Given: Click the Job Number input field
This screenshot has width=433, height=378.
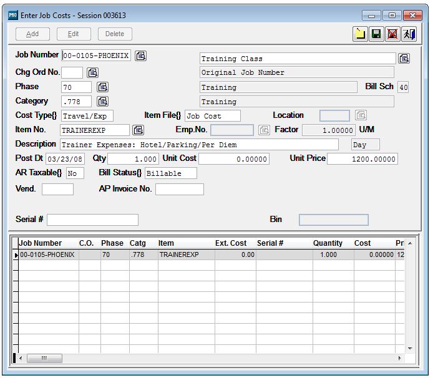Looking at the screenshot, I should [96, 56].
